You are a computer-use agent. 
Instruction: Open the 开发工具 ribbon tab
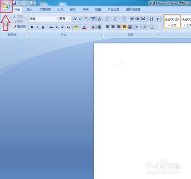(x=113, y=10)
